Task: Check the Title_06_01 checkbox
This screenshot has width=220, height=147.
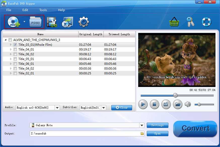Action: 15,64
